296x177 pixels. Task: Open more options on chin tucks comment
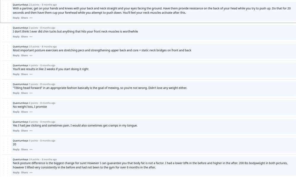(31, 37)
